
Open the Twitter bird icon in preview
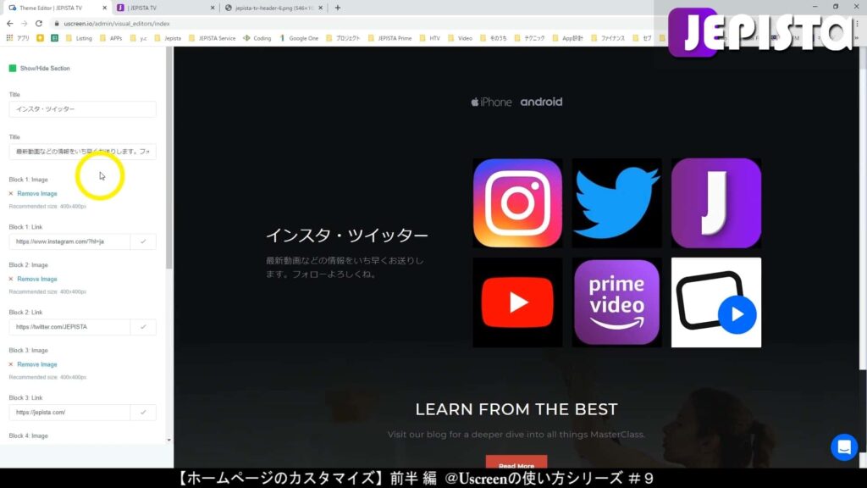tap(616, 203)
